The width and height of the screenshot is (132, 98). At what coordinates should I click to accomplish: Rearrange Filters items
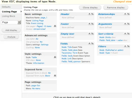pyautogui.click(x=128, y=46)
